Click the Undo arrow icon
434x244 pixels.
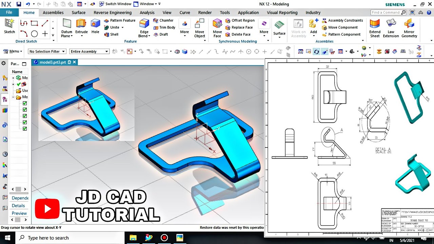[x=27, y=4]
